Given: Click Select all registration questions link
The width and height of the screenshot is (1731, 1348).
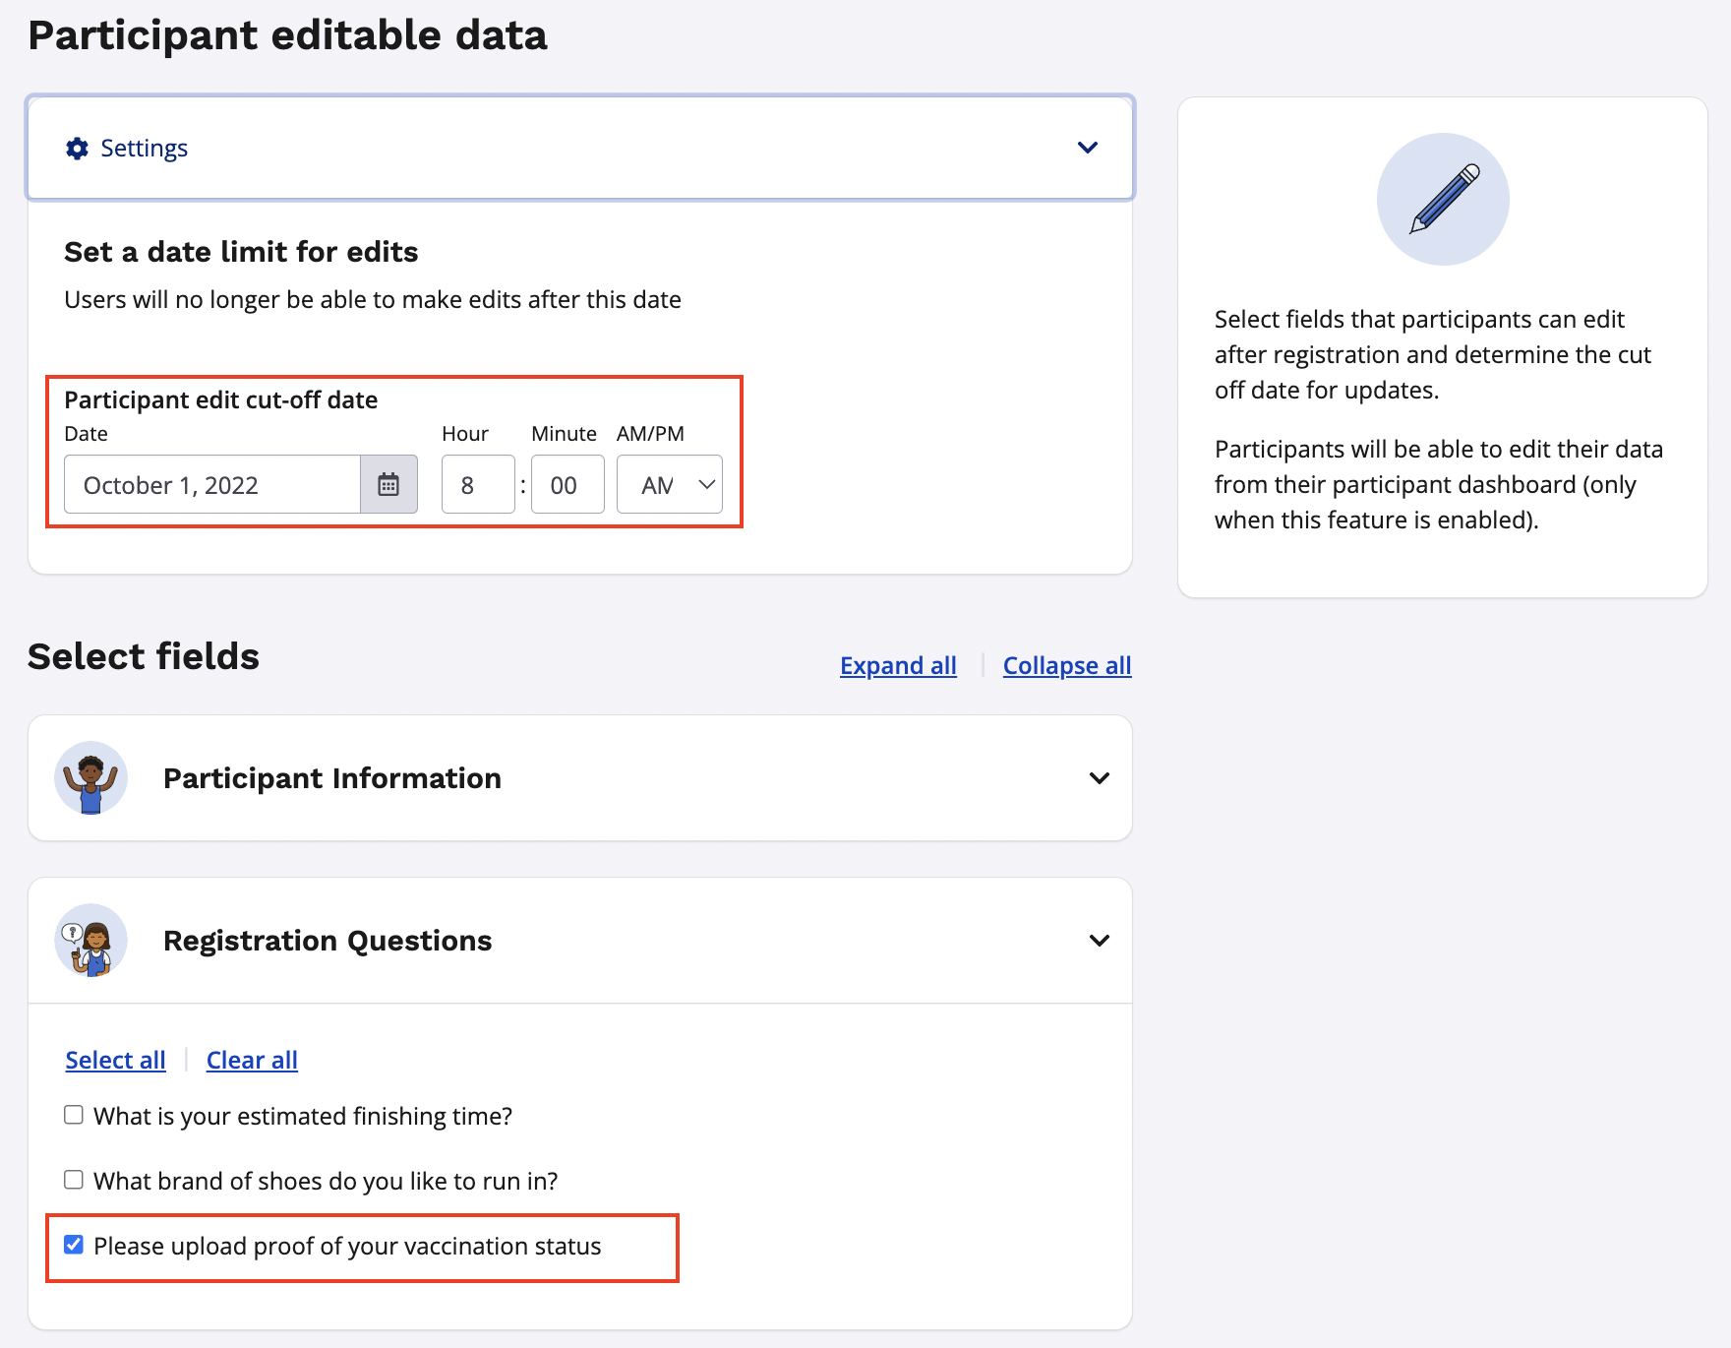Looking at the screenshot, I should point(115,1061).
